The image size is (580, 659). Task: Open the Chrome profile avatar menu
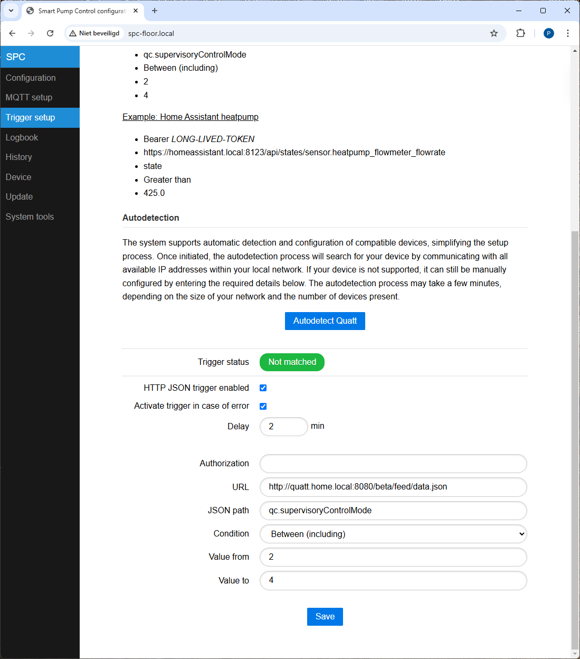pos(549,33)
